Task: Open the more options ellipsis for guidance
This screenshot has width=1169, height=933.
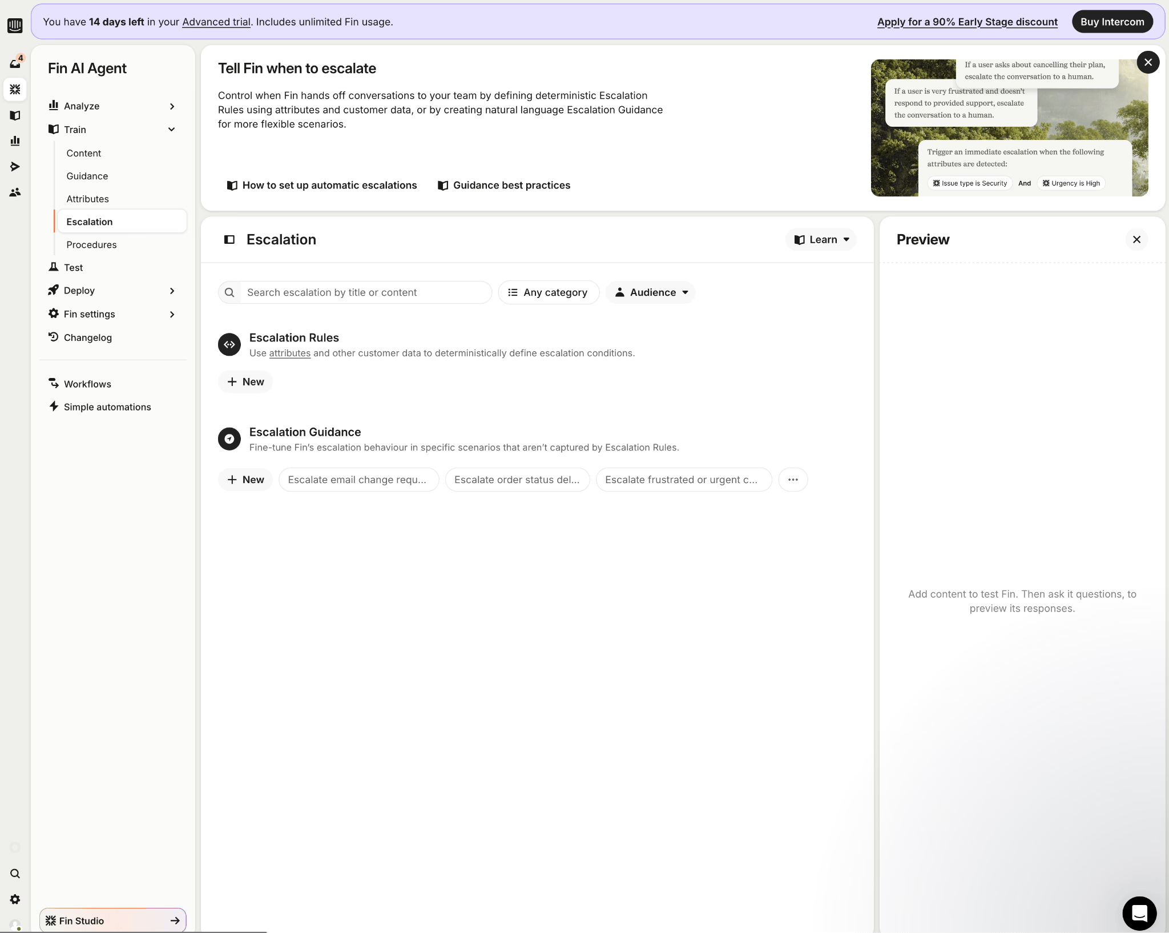Action: (793, 480)
